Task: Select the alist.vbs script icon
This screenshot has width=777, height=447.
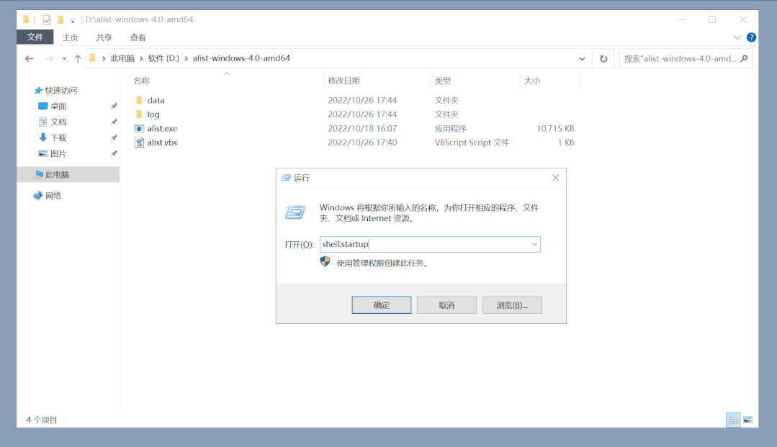Action: (x=139, y=143)
